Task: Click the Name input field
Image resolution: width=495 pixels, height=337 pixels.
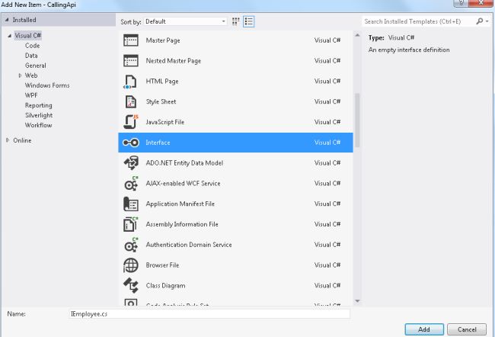Action: coord(209,314)
